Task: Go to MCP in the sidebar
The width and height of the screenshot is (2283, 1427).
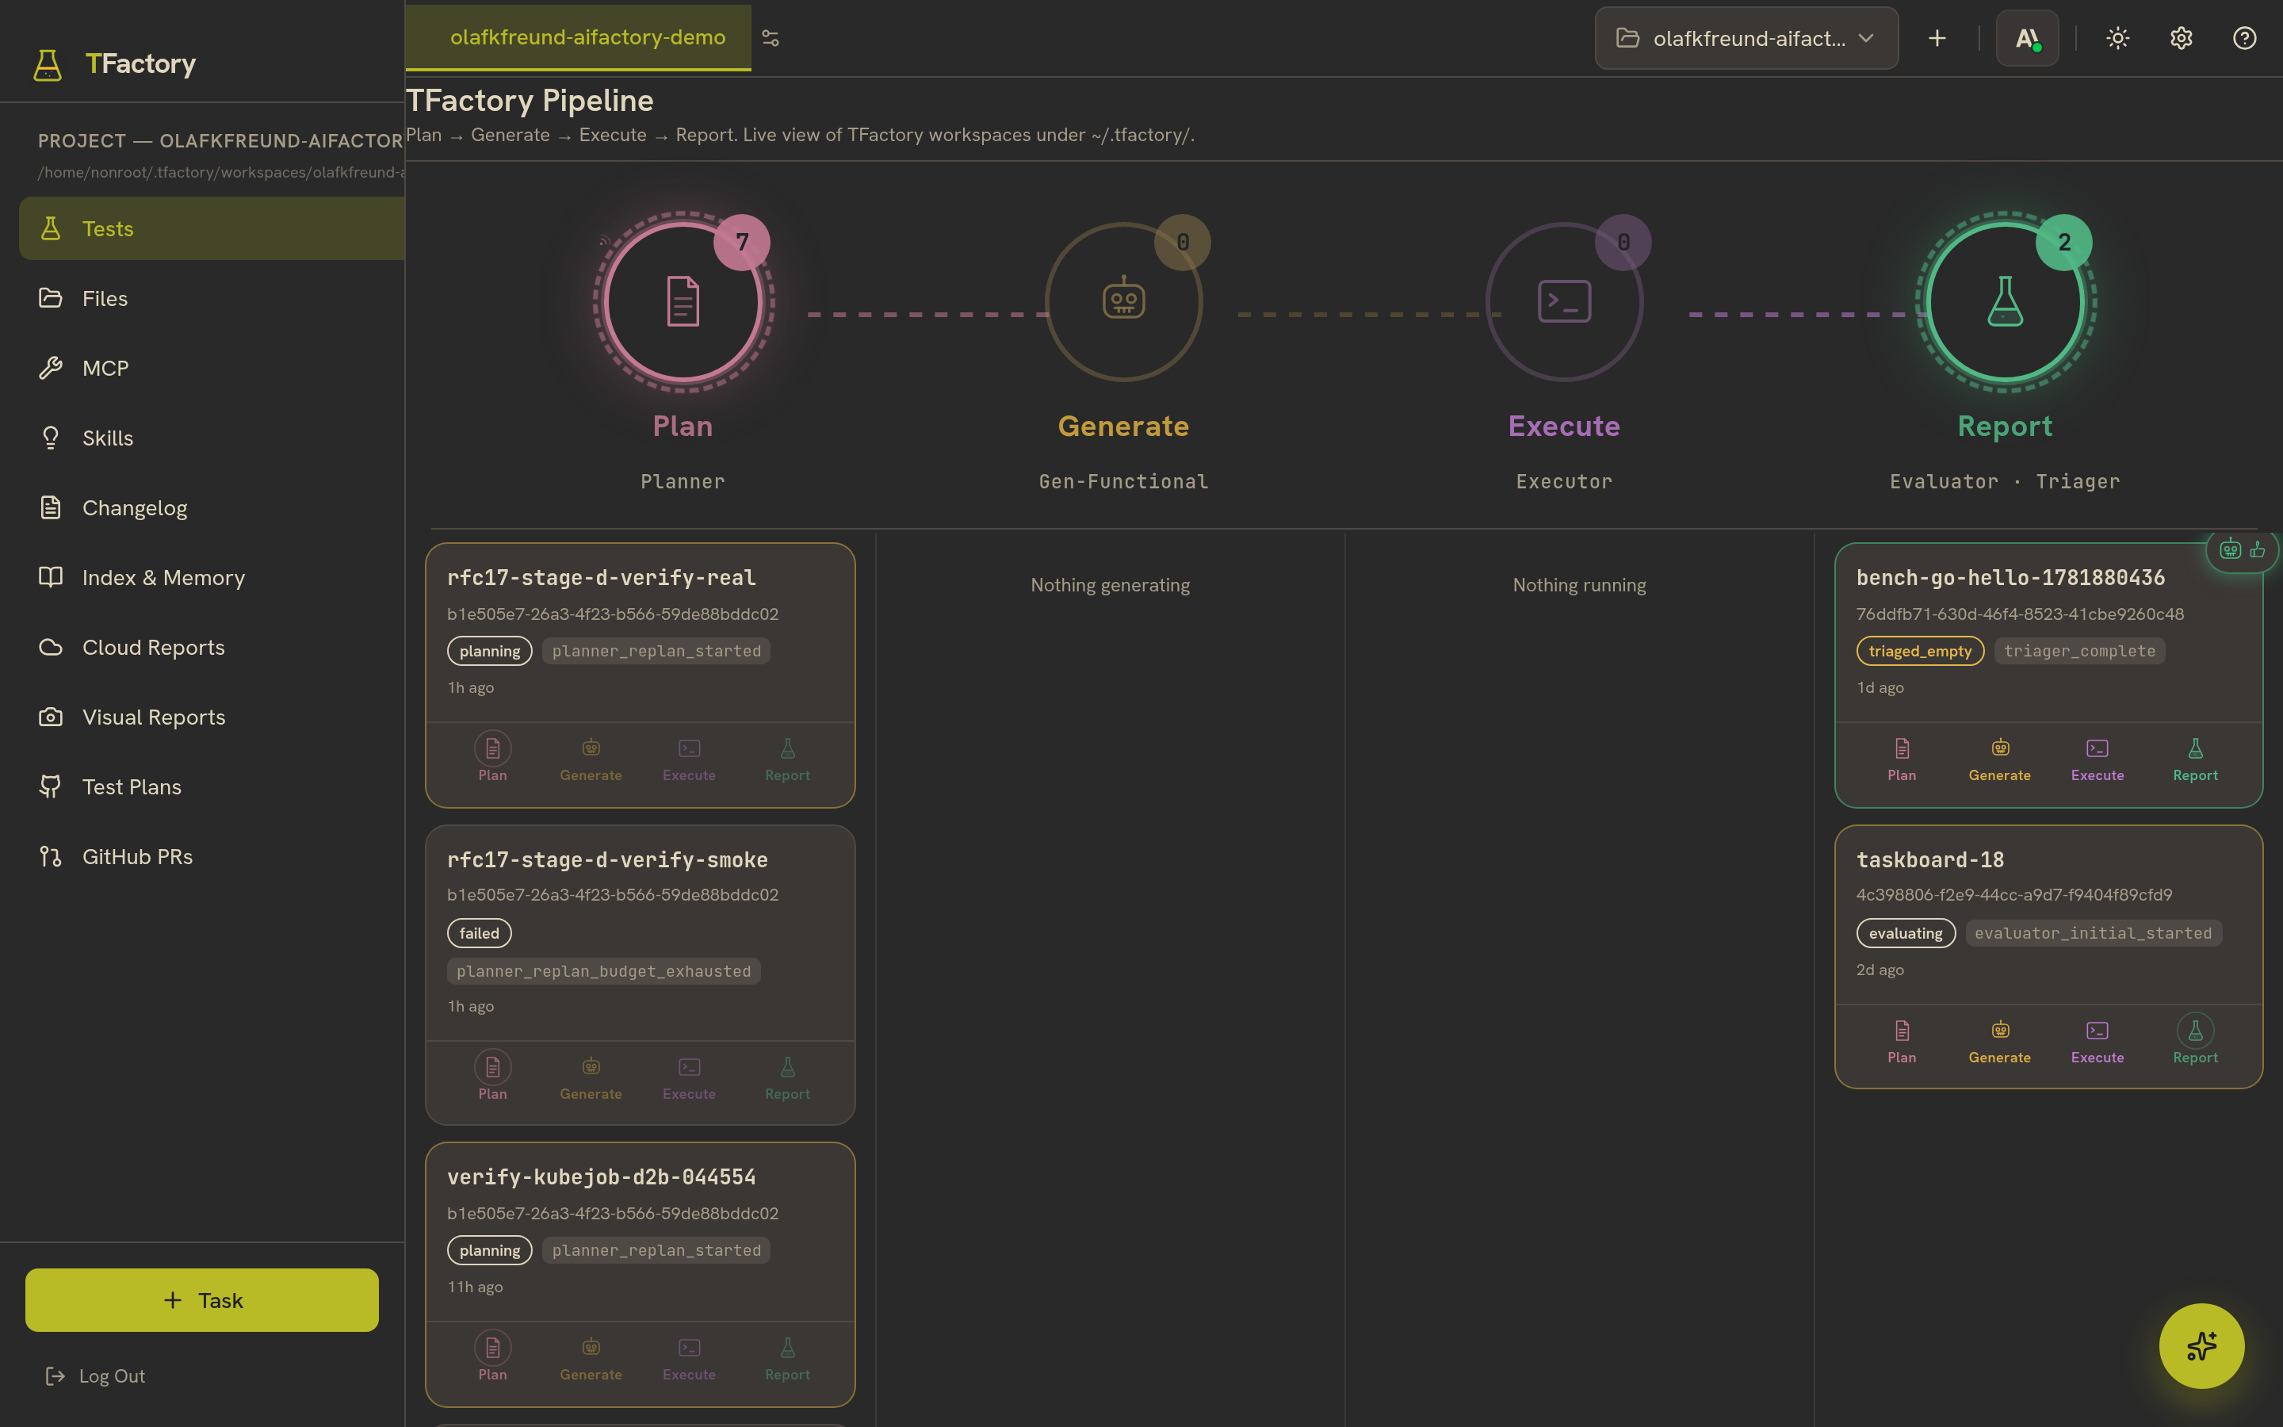Action: (212, 368)
